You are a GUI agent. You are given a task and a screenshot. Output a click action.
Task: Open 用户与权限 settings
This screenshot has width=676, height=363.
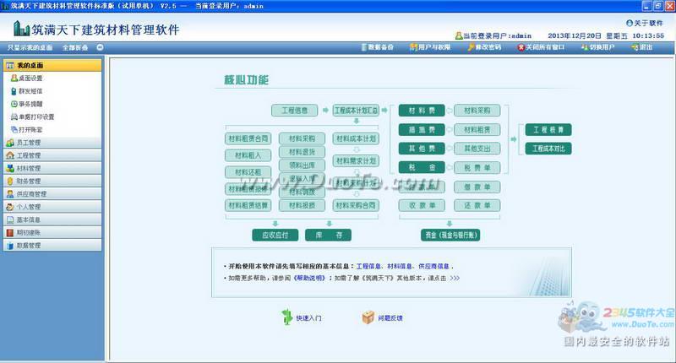[x=430, y=47]
